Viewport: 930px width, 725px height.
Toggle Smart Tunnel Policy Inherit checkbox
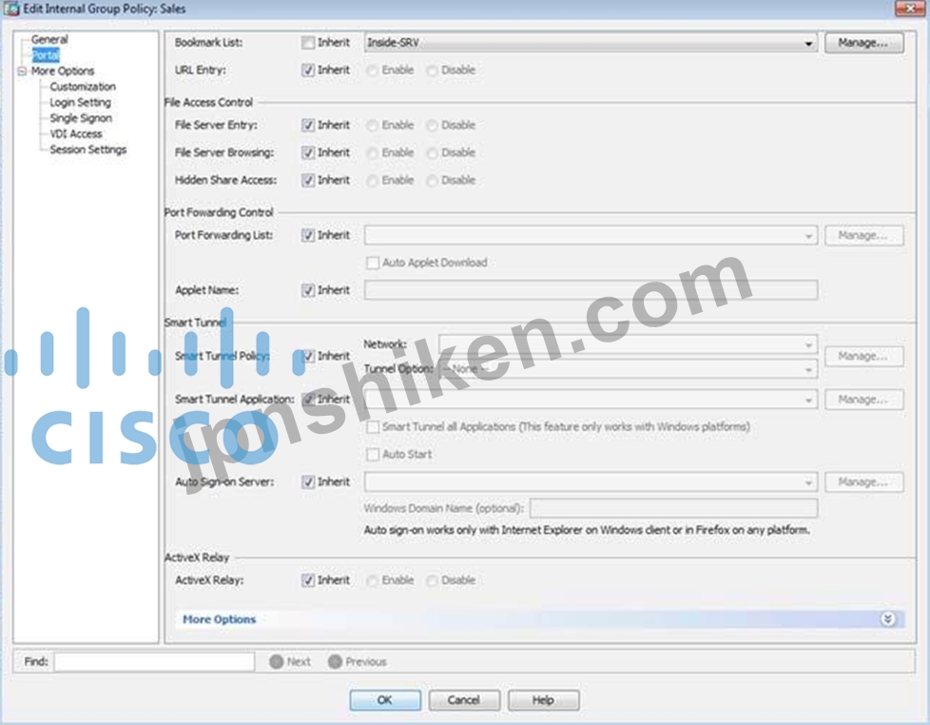308,356
